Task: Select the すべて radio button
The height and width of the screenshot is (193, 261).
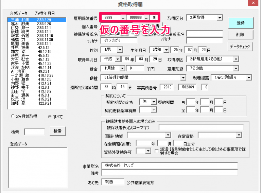Action: click(50, 117)
